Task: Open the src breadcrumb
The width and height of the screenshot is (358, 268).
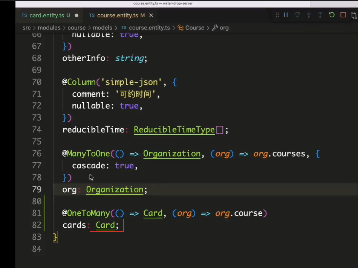Action: [x=26, y=28]
